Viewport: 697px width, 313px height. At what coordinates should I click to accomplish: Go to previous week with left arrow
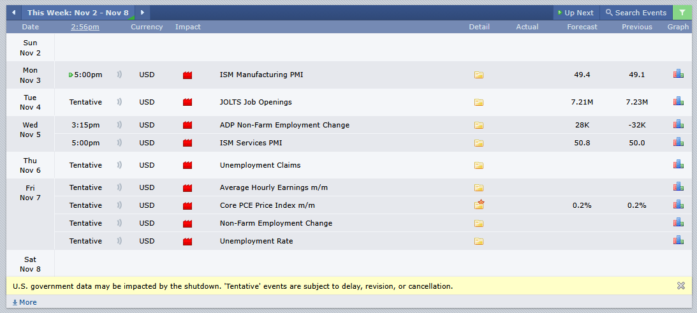point(13,13)
